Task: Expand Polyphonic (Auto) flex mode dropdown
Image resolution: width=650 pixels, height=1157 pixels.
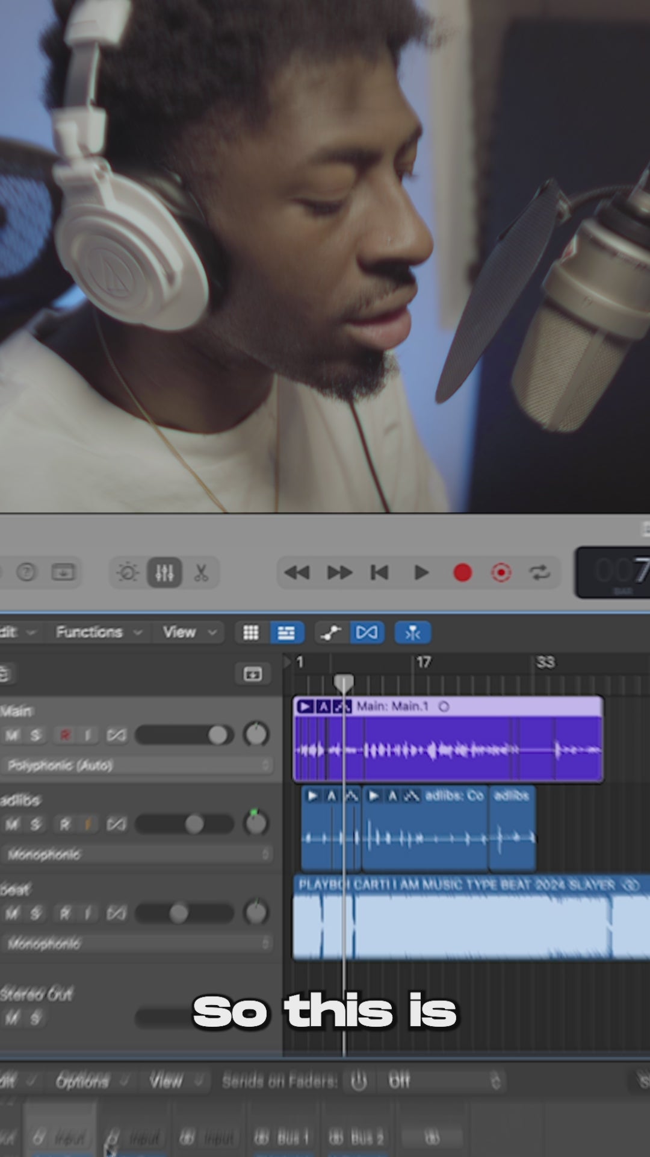Action: point(138,765)
